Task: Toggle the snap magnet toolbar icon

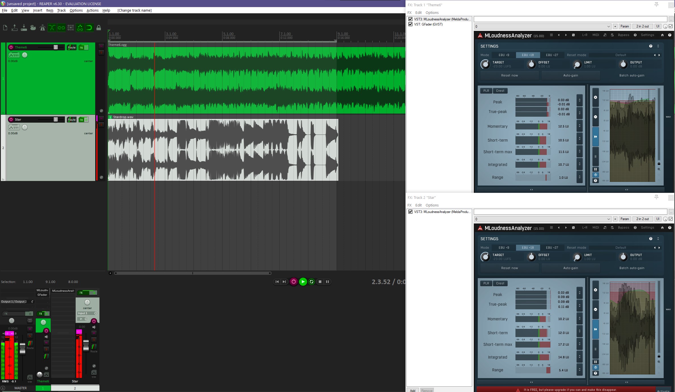Action: [89, 28]
